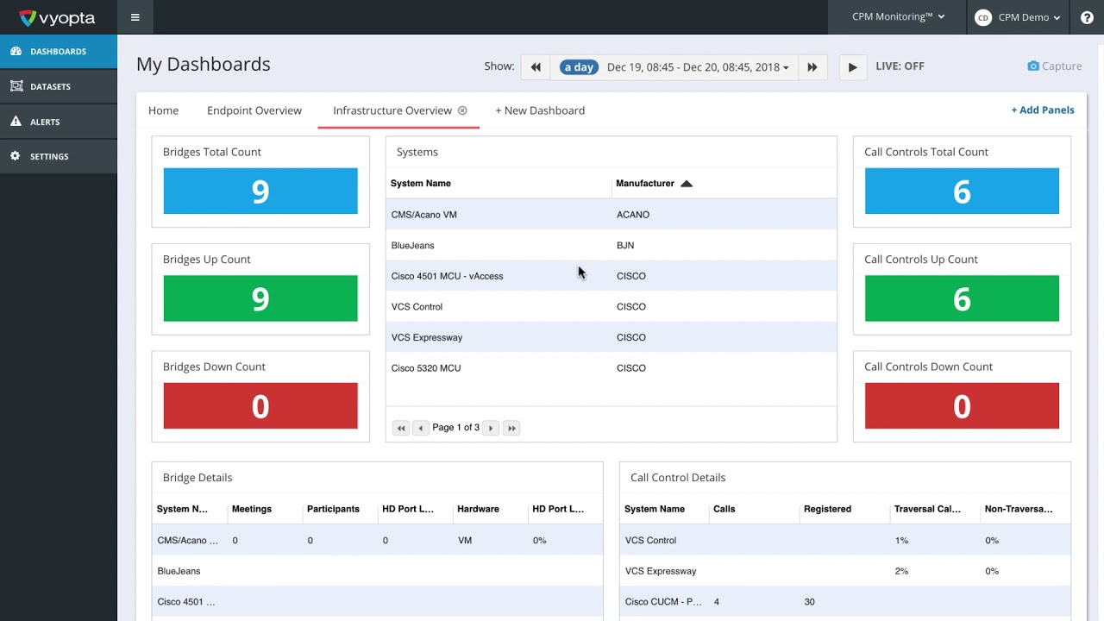Click the My Dashboards heading
The width and height of the screenshot is (1104, 621).
coord(204,65)
